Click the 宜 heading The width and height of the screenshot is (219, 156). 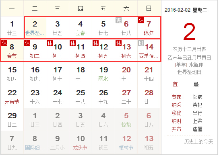click(x=175, y=84)
